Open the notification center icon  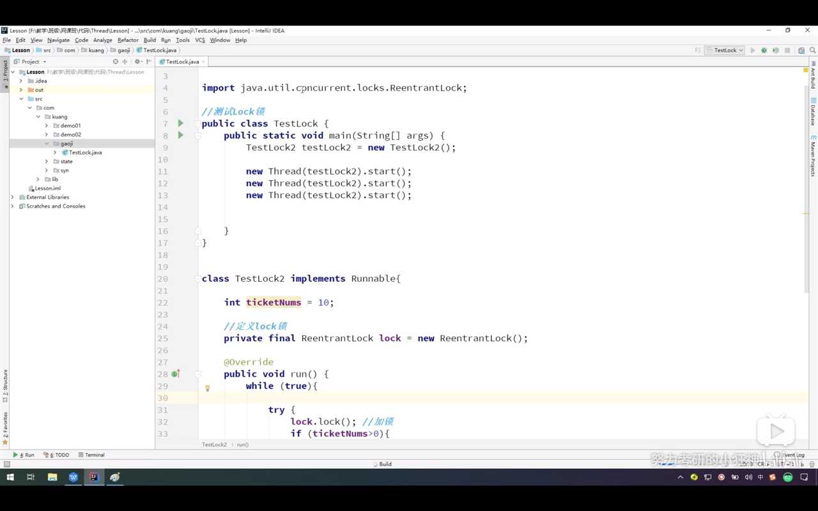[805, 477]
